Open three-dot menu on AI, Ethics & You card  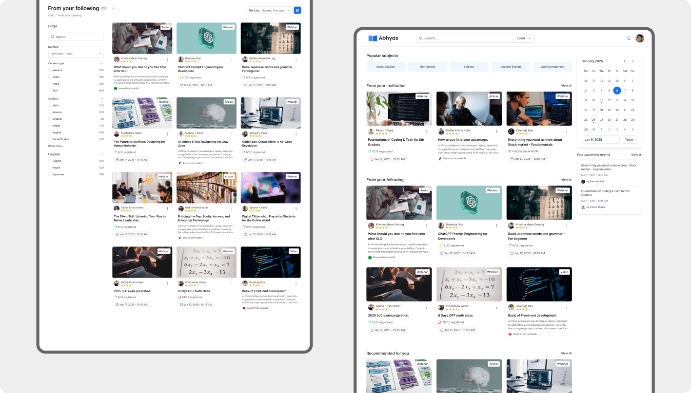click(x=232, y=133)
